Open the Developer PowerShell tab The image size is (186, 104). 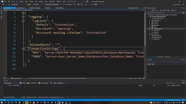pos(9,97)
